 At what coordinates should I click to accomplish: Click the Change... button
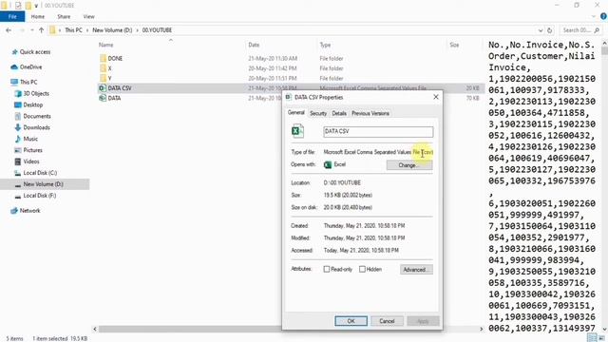click(409, 165)
